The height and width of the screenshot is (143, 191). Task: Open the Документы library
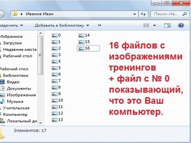point(16,88)
